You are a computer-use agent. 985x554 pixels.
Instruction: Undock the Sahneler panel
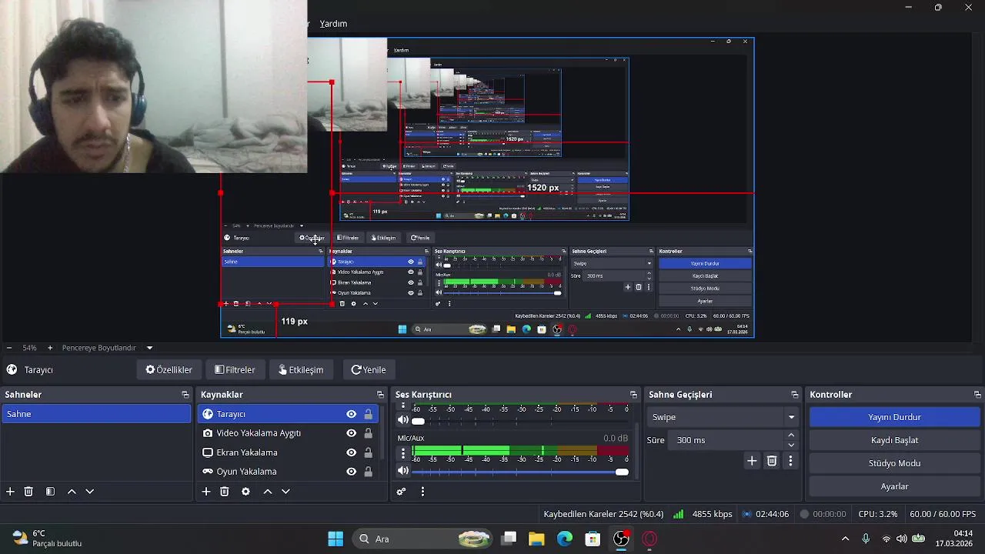pyautogui.click(x=185, y=395)
